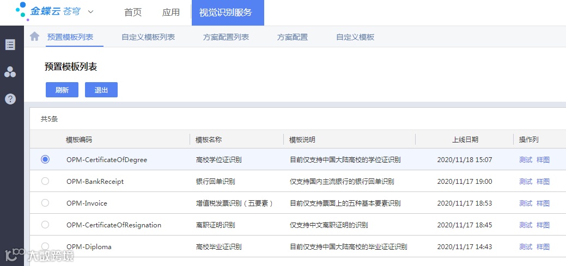
Task: Click the date 2020/11/17 14:43
Action: [x=465, y=247]
